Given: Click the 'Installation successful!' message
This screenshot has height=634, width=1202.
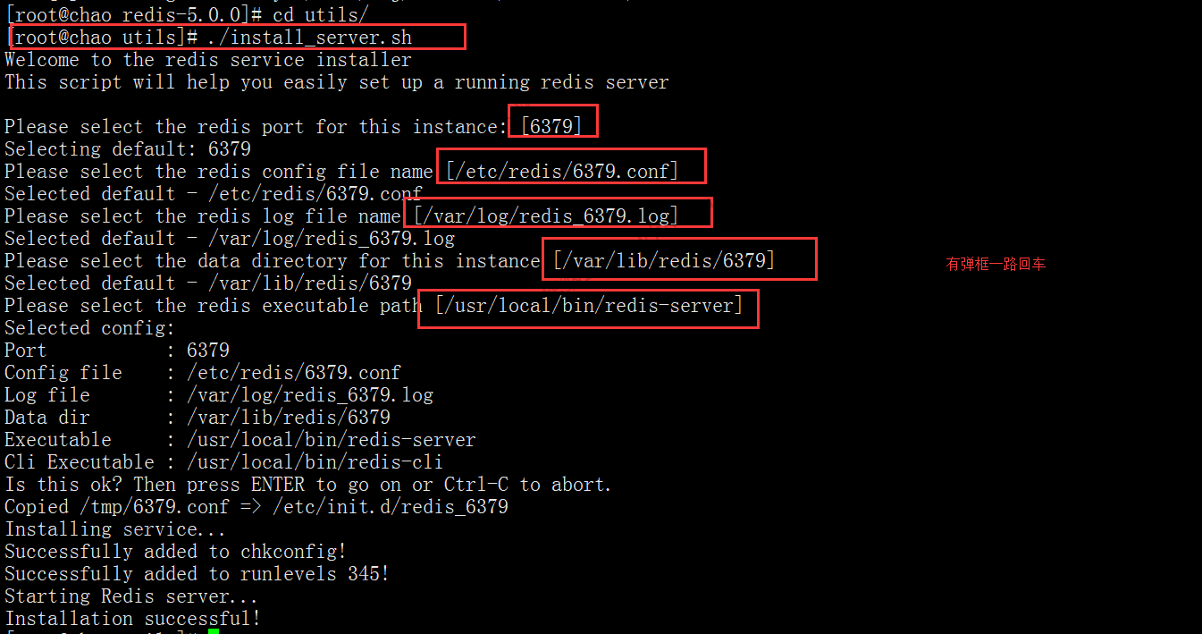Looking at the screenshot, I should coord(133,618).
